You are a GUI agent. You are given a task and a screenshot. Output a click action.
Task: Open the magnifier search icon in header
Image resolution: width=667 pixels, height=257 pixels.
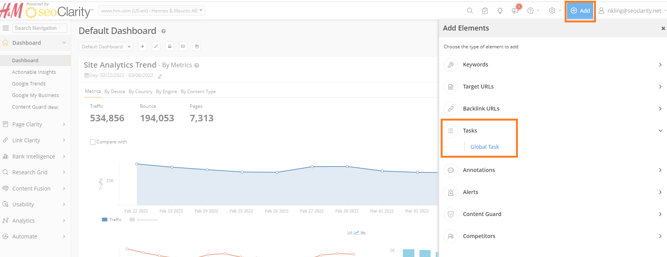470,11
